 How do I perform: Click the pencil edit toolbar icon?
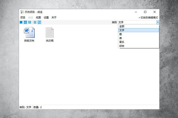coord(39,22)
